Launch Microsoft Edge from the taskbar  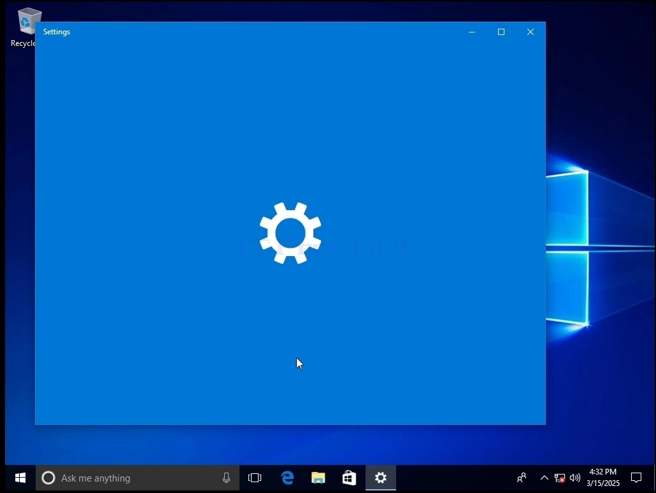click(x=287, y=478)
